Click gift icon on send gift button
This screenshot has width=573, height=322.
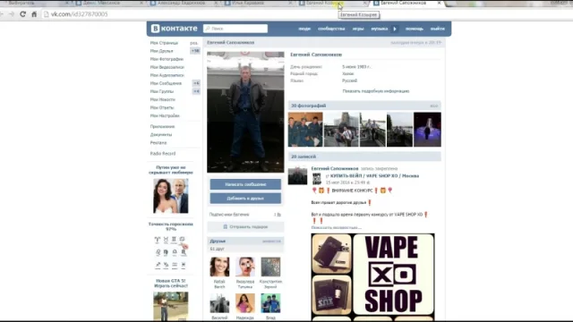tap(225, 226)
